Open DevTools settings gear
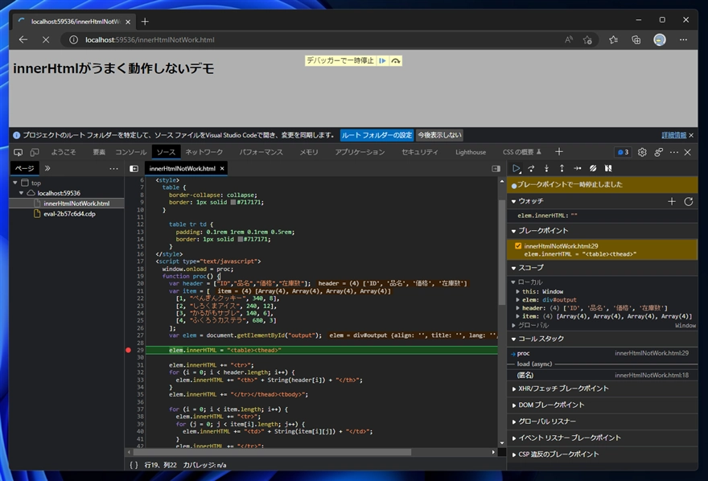 tap(642, 152)
